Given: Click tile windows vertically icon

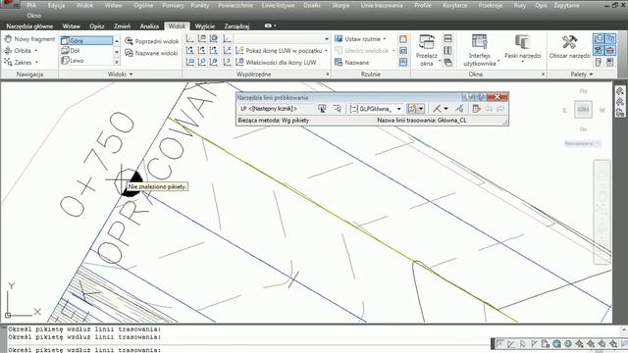Looking at the screenshot, I should tap(447, 50).
